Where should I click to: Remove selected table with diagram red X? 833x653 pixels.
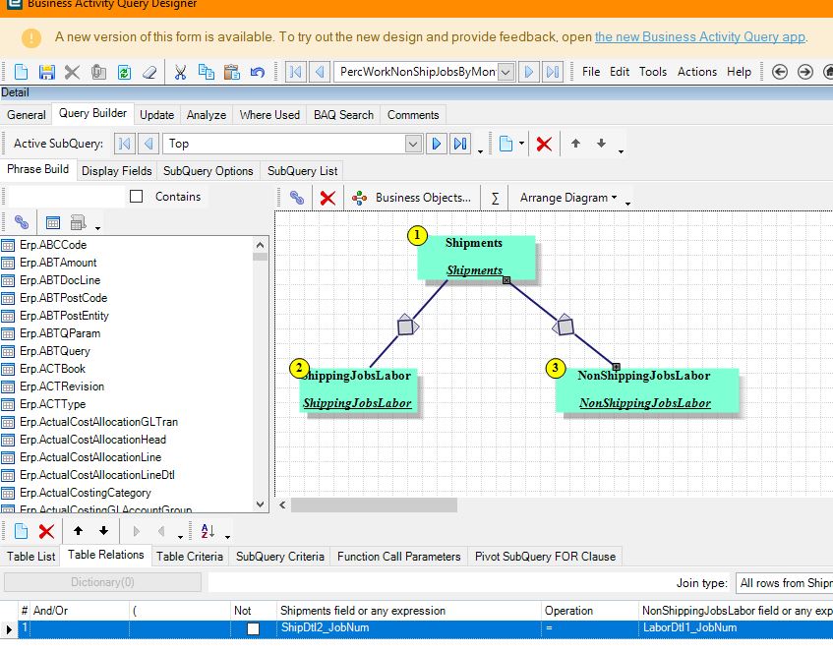click(327, 199)
